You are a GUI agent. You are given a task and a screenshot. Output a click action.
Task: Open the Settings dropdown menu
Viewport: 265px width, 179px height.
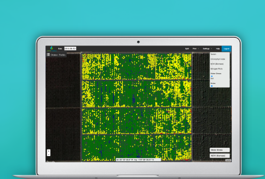point(207,48)
